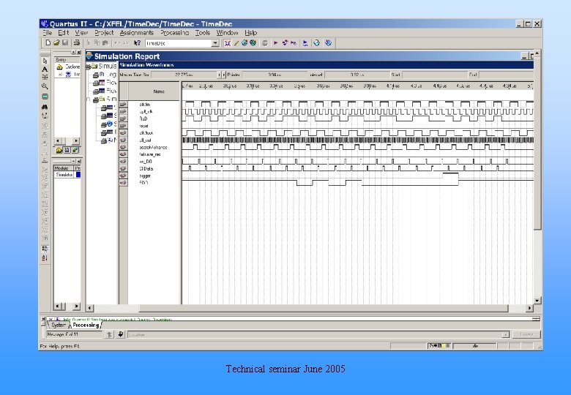
Task: Open the Processing menu
Action: (x=174, y=33)
